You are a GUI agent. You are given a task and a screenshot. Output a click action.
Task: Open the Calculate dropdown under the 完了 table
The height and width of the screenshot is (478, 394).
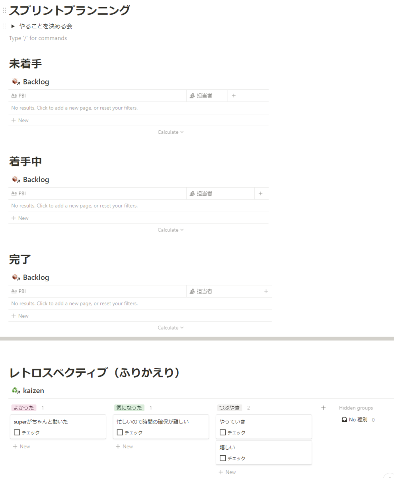pos(171,327)
